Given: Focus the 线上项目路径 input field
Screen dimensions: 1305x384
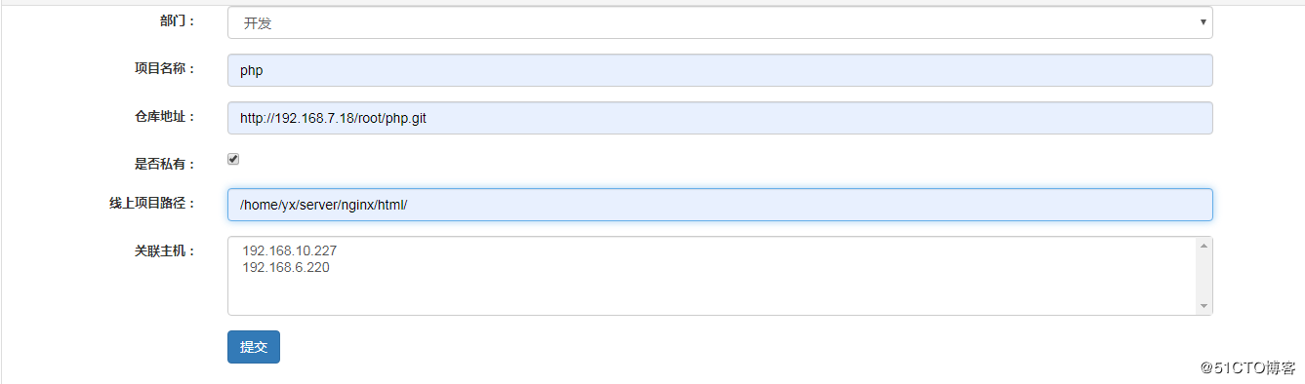Looking at the screenshot, I should pos(719,205).
